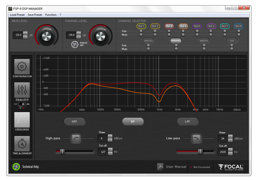Select the Crossover curve icon
Viewport: 258px width, 181px height.
pos(22,120)
